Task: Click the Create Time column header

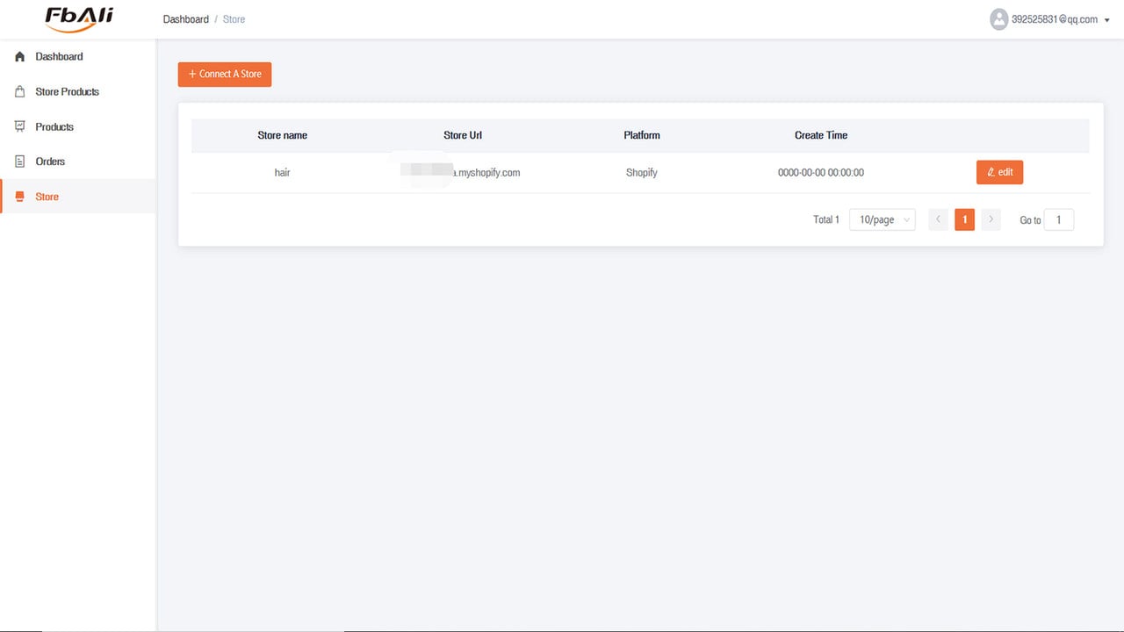Action: pyautogui.click(x=821, y=135)
